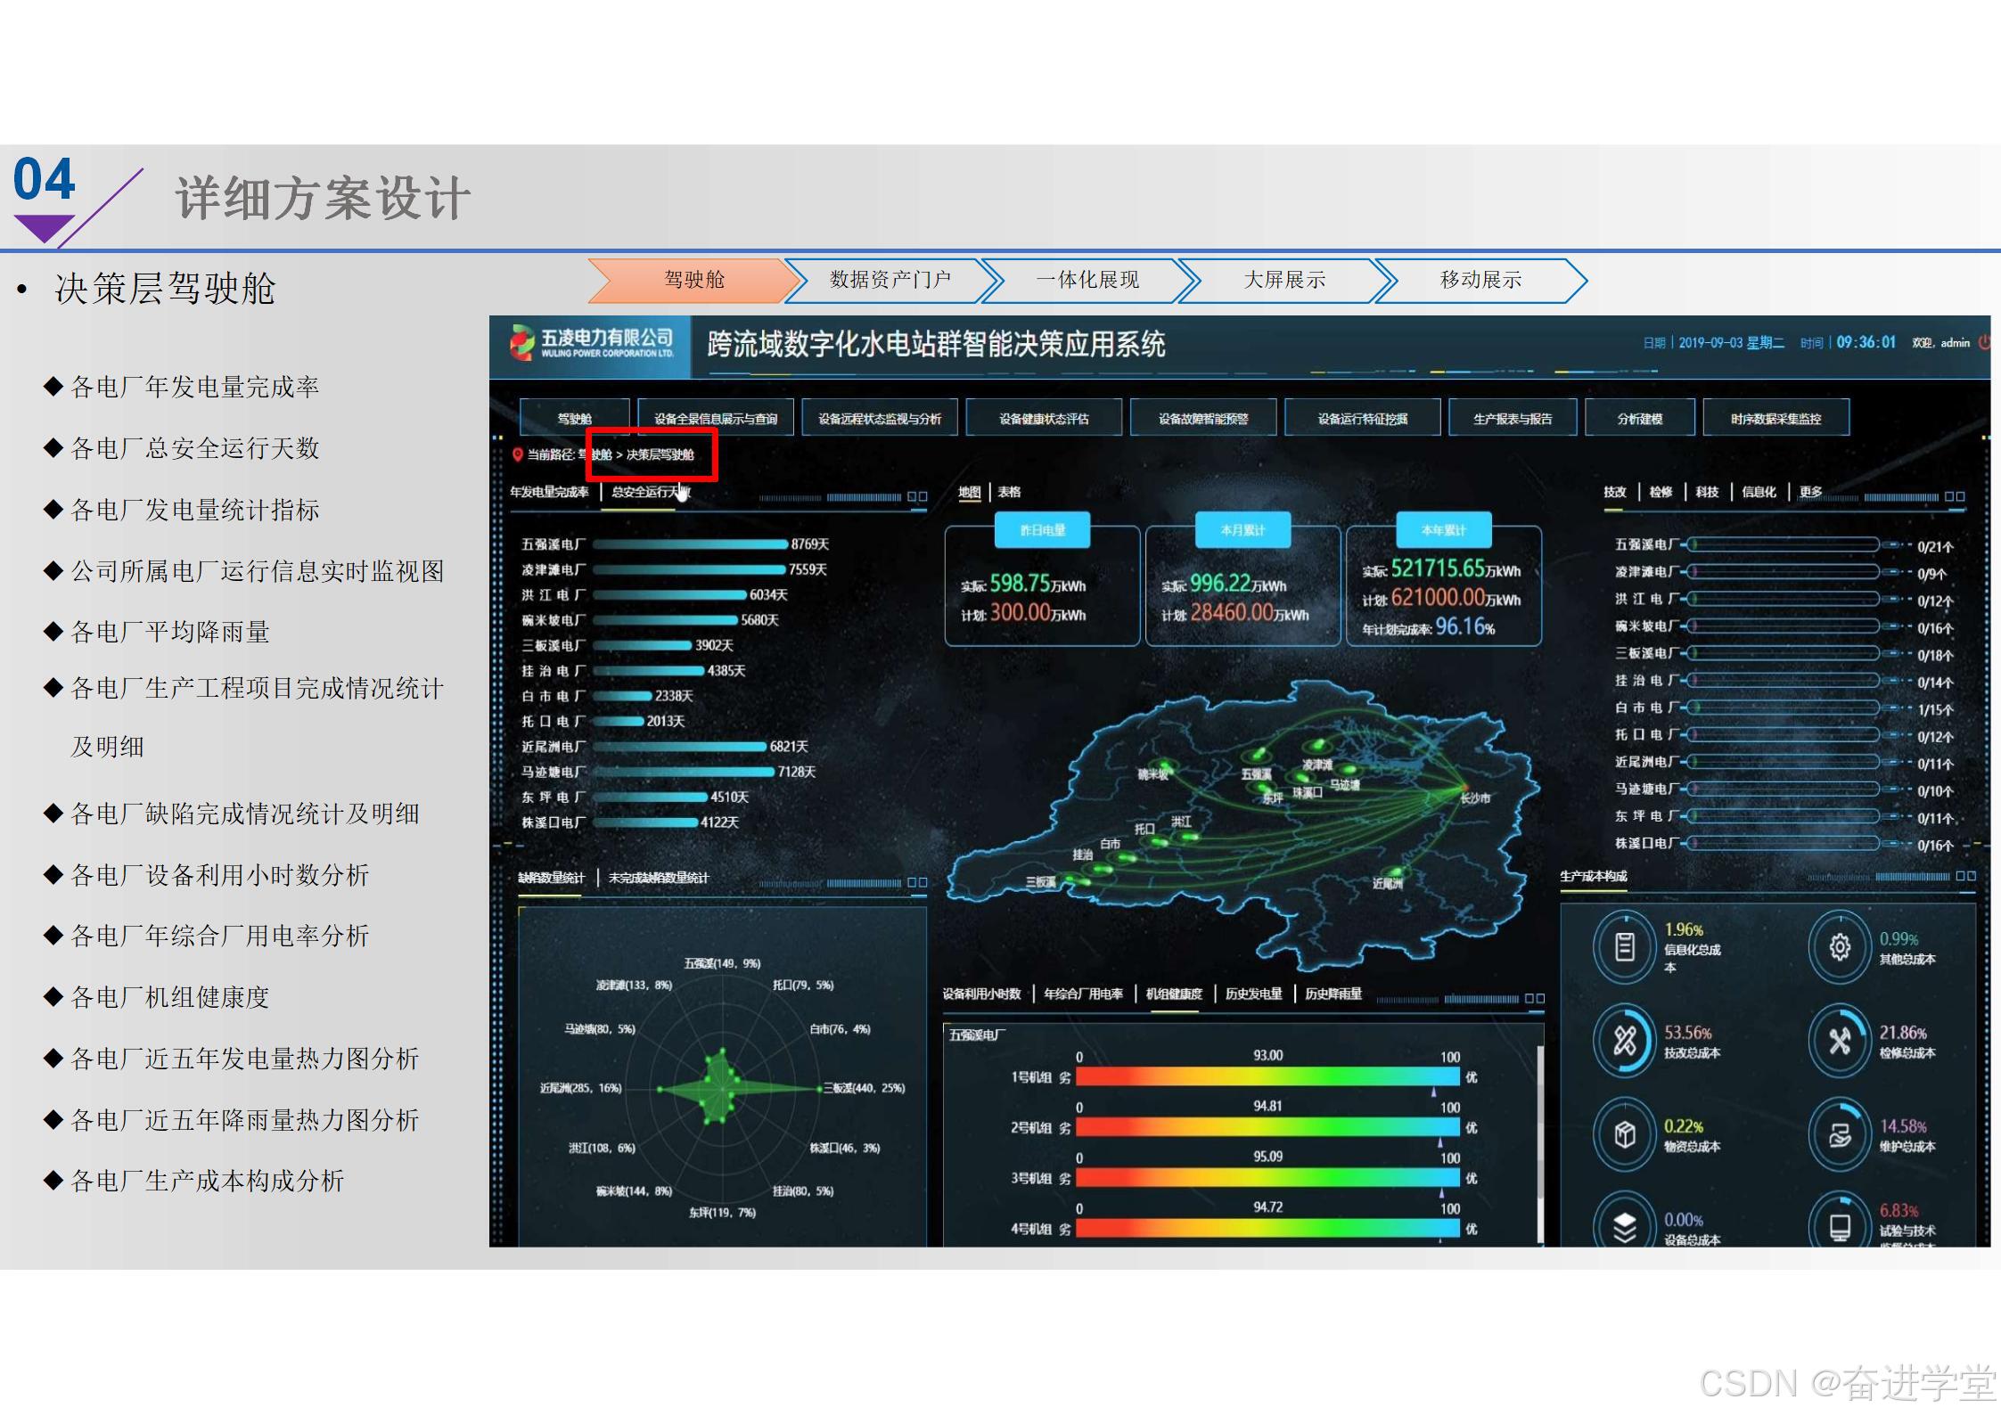Viewport: 2001px width, 1415px height.
Task: Switch to the 总安全运行天数 tab
Action: pyautogui.click(x=650, y=492)
